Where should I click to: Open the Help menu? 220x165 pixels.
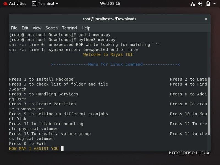pyautogui.click(x=86, y=28)
